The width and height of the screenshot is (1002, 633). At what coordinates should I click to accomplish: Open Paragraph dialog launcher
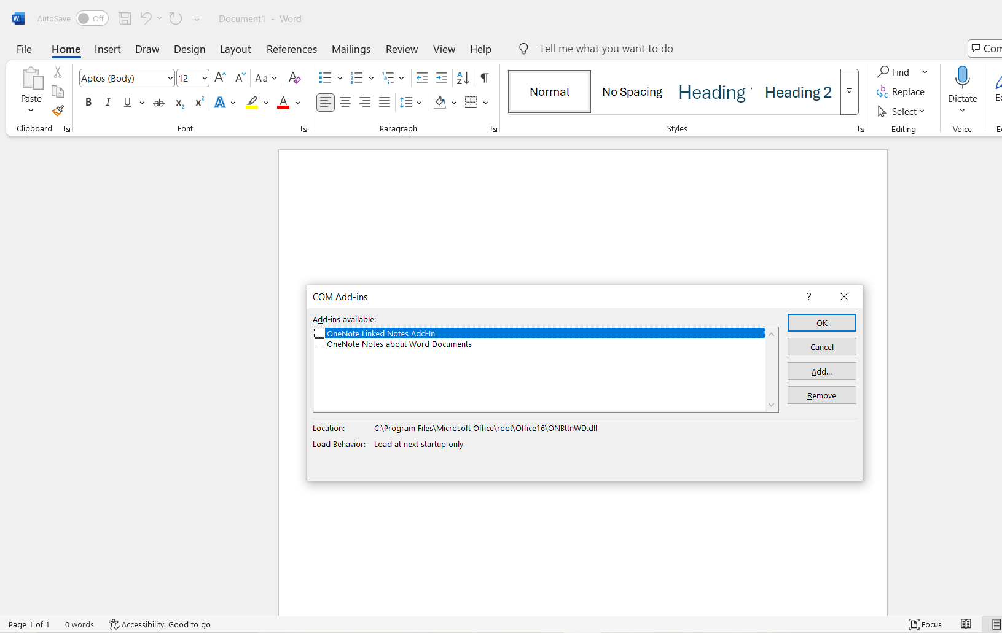[x=494, y=129]
